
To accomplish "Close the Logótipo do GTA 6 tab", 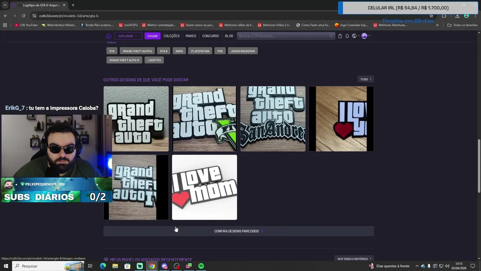I will [x=64, y=5].
